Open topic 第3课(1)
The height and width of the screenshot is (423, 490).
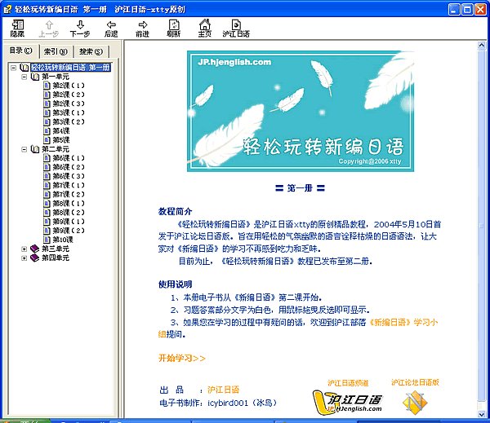[x=69, y=112]
